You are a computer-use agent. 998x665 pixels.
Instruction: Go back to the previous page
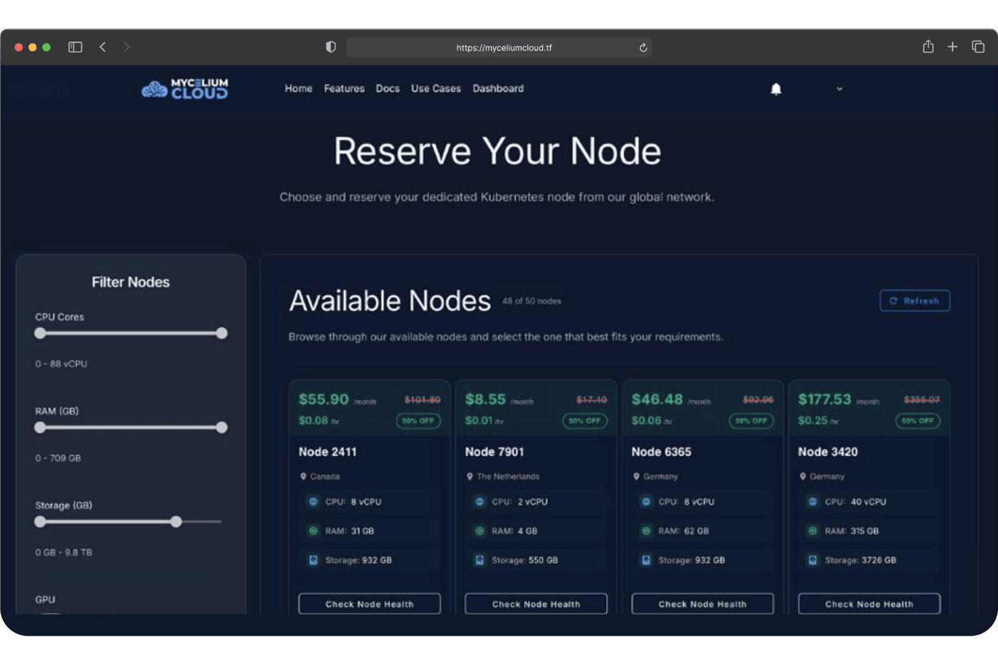click(x=103, y=47)
